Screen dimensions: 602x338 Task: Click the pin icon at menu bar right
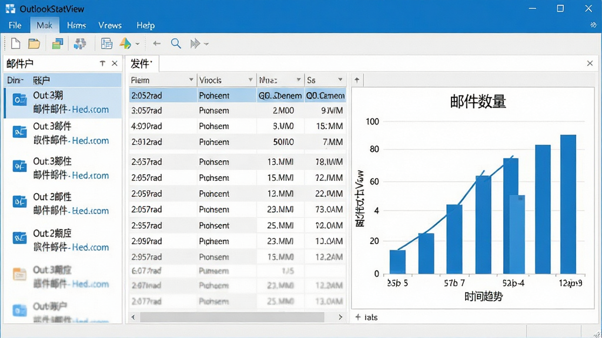[593, 25]
